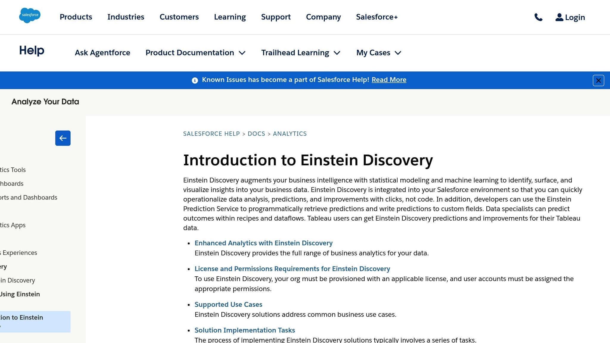Image resolution: width=610 pixels, height=343 pixels.
Task: Expand the My Cases dropdown chevron
Action: tap(398, 53)
